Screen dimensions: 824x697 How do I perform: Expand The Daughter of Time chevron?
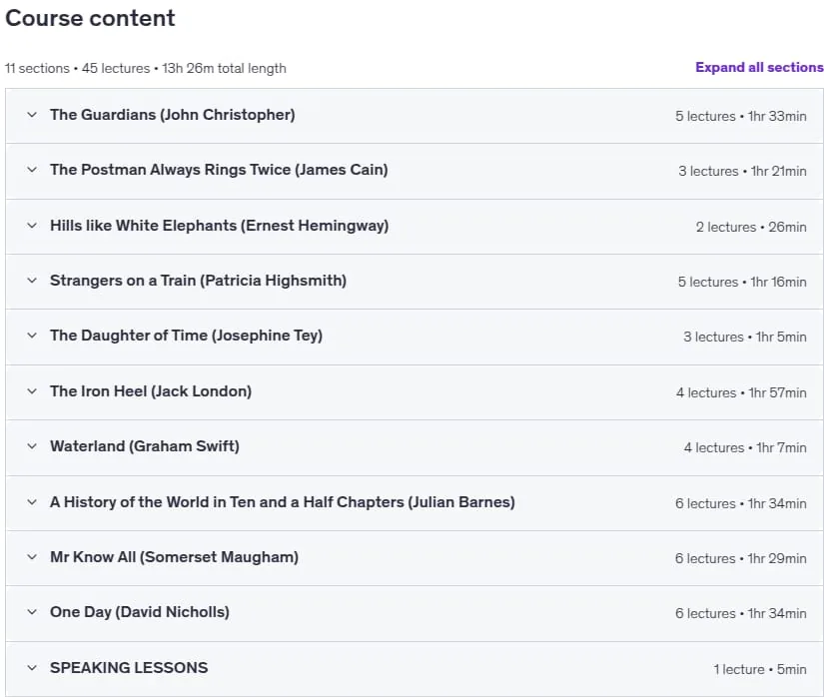pyautogui.click(x=32, y=336)
